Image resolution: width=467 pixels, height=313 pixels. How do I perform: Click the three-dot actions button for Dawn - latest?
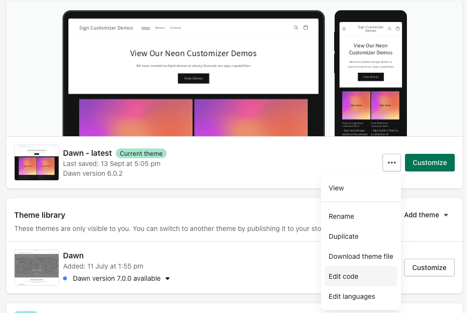tap(392, 163)
